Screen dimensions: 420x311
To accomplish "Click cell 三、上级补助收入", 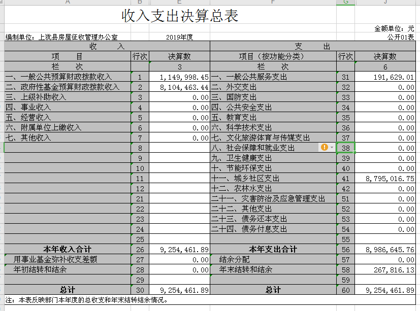I will (68, 97).
